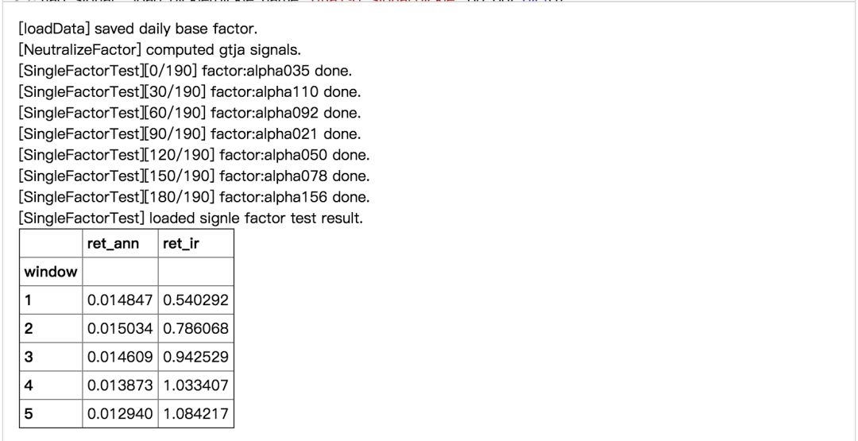Select ret_ir value 0.540292
The image size is (858, 441).
196,300
